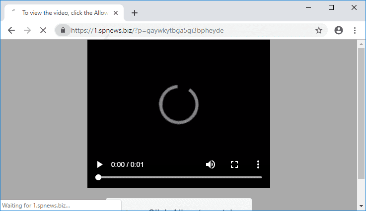The image size is (366, 211).
Task: Click the scrollbar down arrow
Action: [361, 206]
